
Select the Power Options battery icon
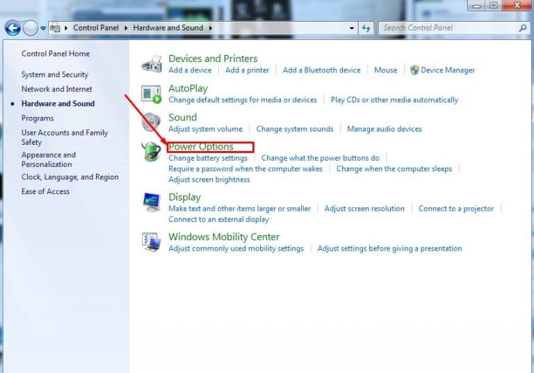tap(151, 152)
